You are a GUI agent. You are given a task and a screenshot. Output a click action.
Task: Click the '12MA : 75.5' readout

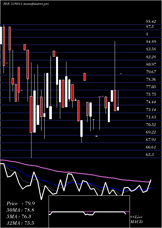tap(21, 223)
